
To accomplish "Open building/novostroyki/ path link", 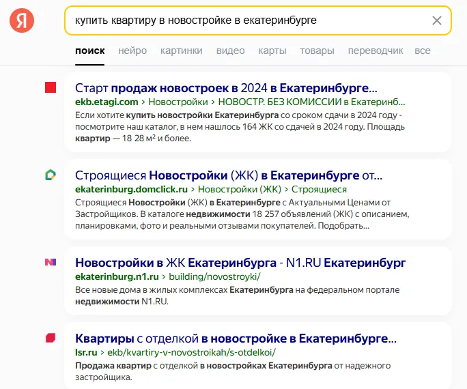I will point(214,276).
